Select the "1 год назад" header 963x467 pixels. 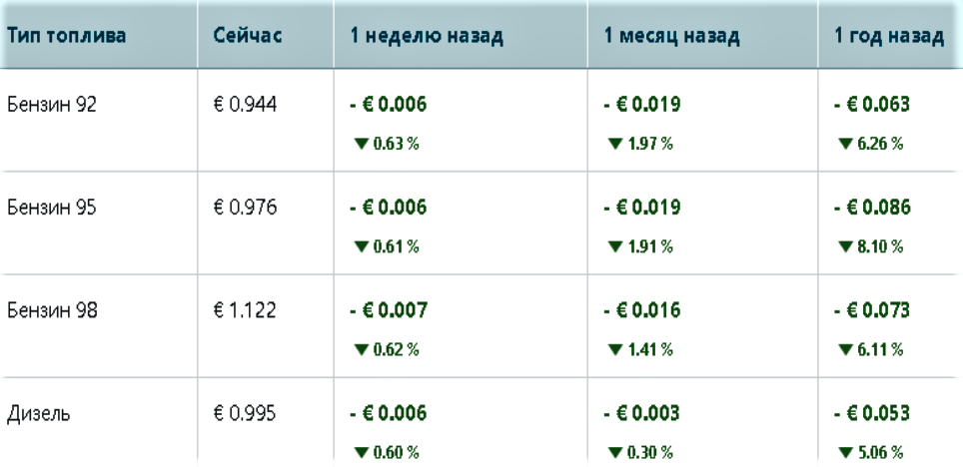pos(889,36)
